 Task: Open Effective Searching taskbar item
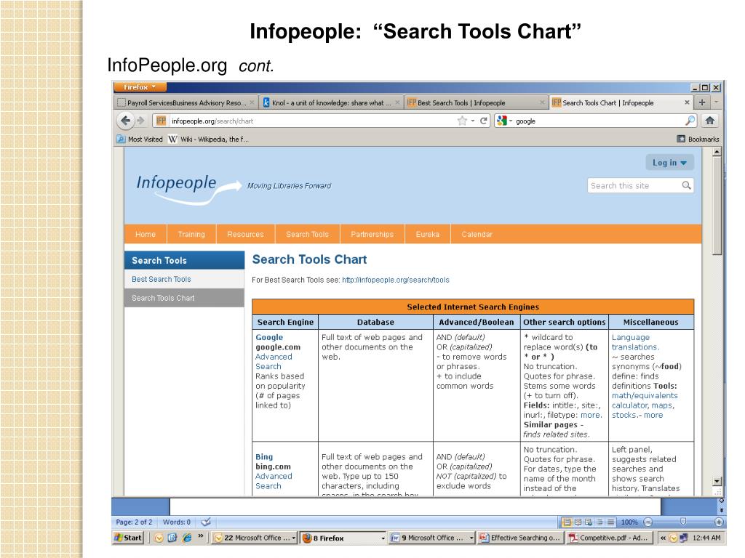(x=521, y=538)
